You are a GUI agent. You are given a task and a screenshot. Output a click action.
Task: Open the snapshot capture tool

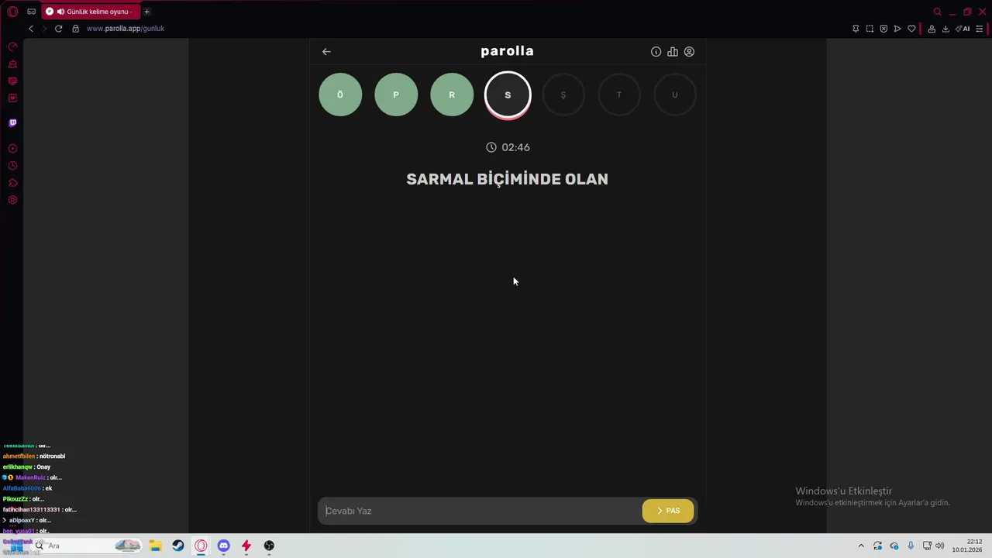pyautogui.click(x=870, y=29)
